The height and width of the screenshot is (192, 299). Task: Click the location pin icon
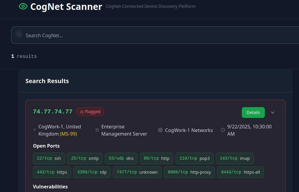tap(34, 130)
